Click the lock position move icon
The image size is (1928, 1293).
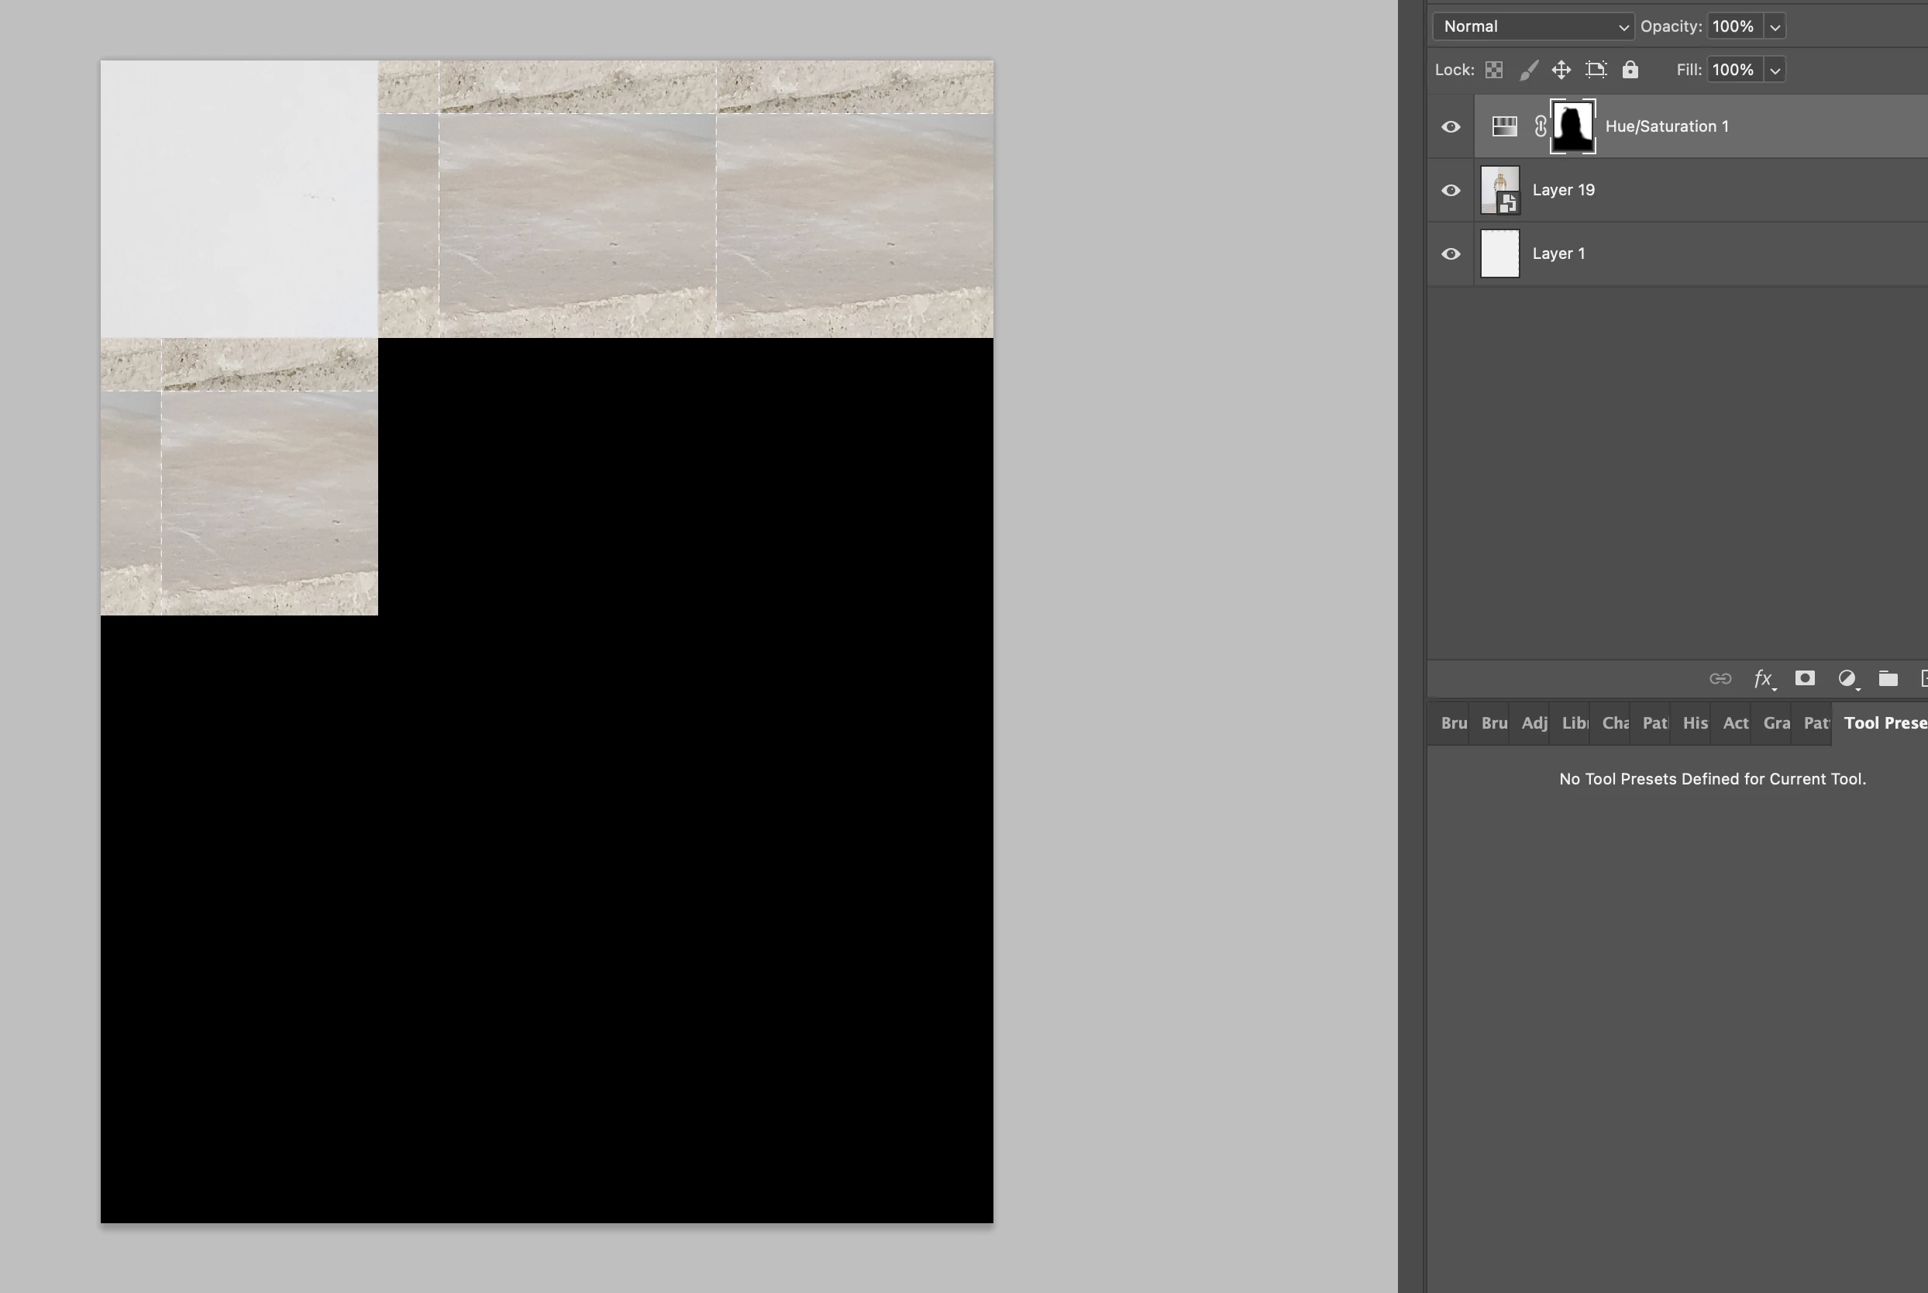pyautogui.click(x=1561, y=70)
